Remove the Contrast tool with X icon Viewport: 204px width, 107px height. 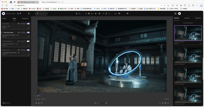24,24
